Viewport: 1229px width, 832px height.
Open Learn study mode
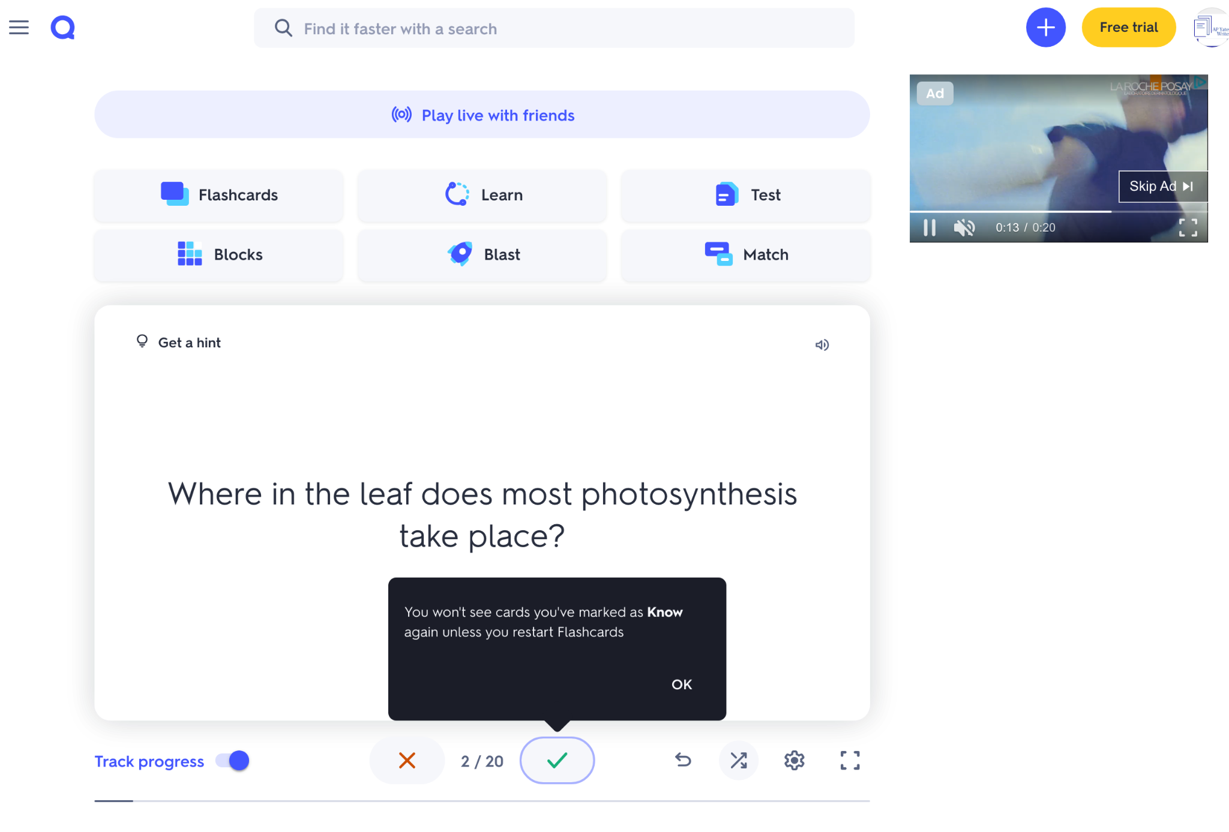[482, 195]
